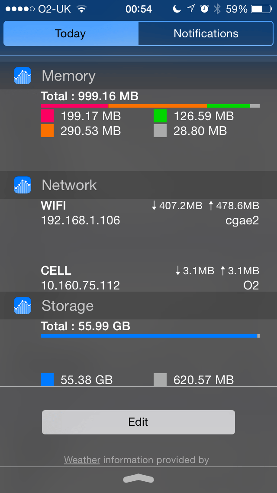
Task: Tap the location services arrow icon
Action: click(x=190, y=9)
